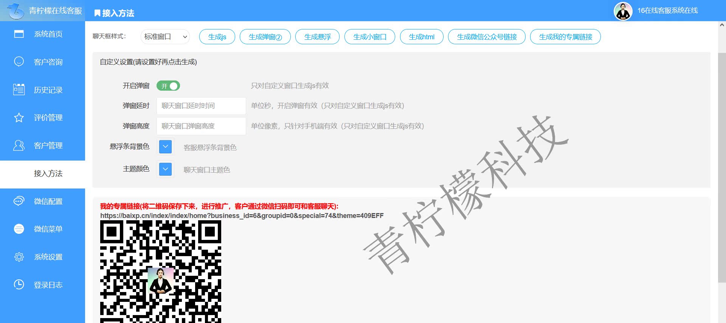Click 生成微信公众号链接 button
The height and width of the screenshot is (323, 726).
pyautogui.click(x=487, y=37)
